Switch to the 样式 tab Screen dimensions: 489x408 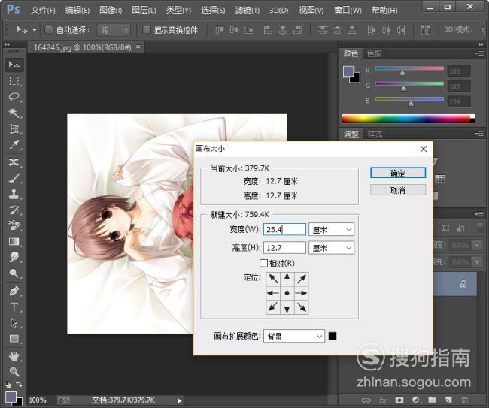(x=375, y=134)
